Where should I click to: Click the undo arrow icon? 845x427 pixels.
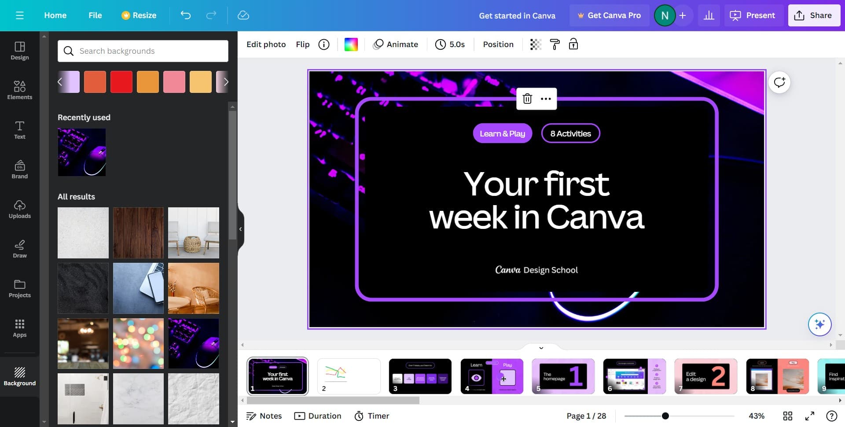185,15
